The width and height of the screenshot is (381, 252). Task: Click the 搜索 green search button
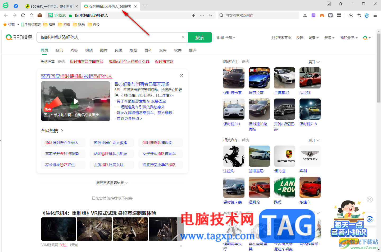tap(200, 37)
